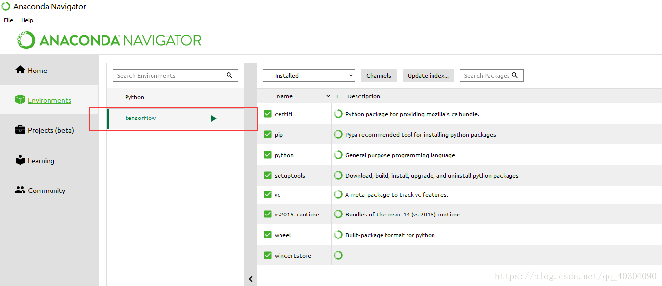Image resolution: width=662 pixels, height=286 pixels.
Task: Toggle the python package checkbox
Action: pyautogui.click(x=268, y=155)
